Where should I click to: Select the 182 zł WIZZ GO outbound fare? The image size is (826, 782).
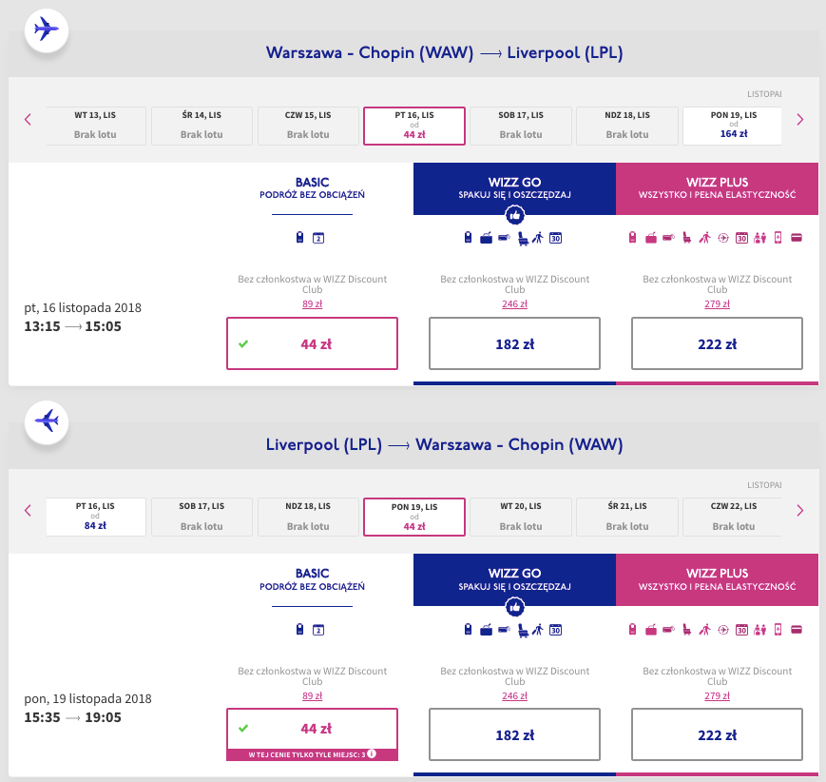click(x=514, y=343)
